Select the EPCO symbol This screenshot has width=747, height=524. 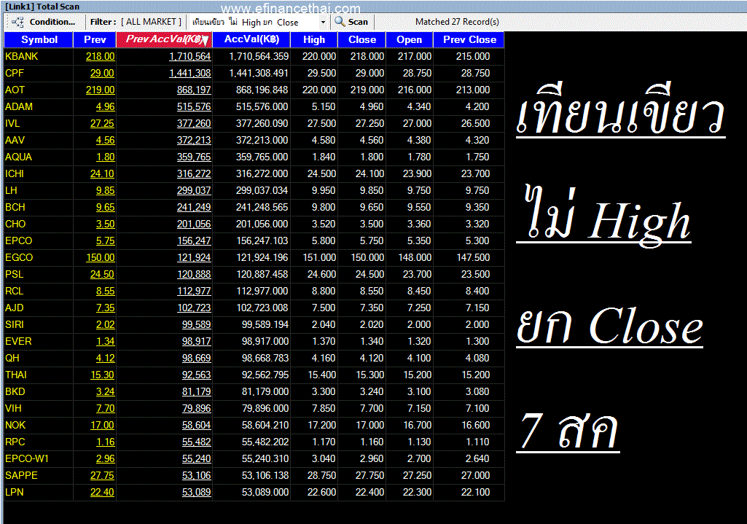[18, 241]
